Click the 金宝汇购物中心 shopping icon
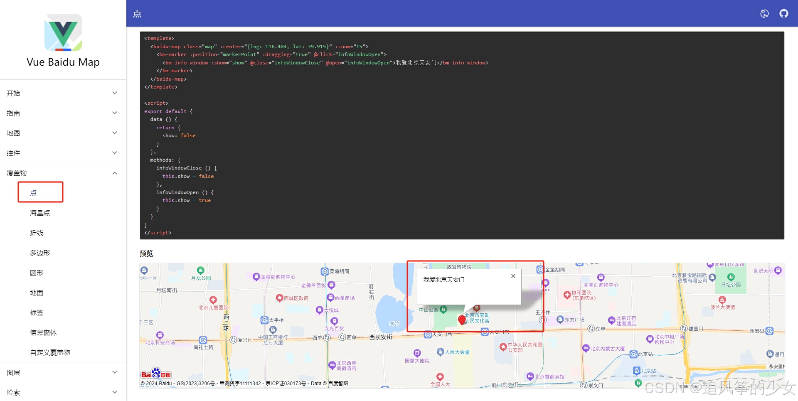 (x=601, y=278)
